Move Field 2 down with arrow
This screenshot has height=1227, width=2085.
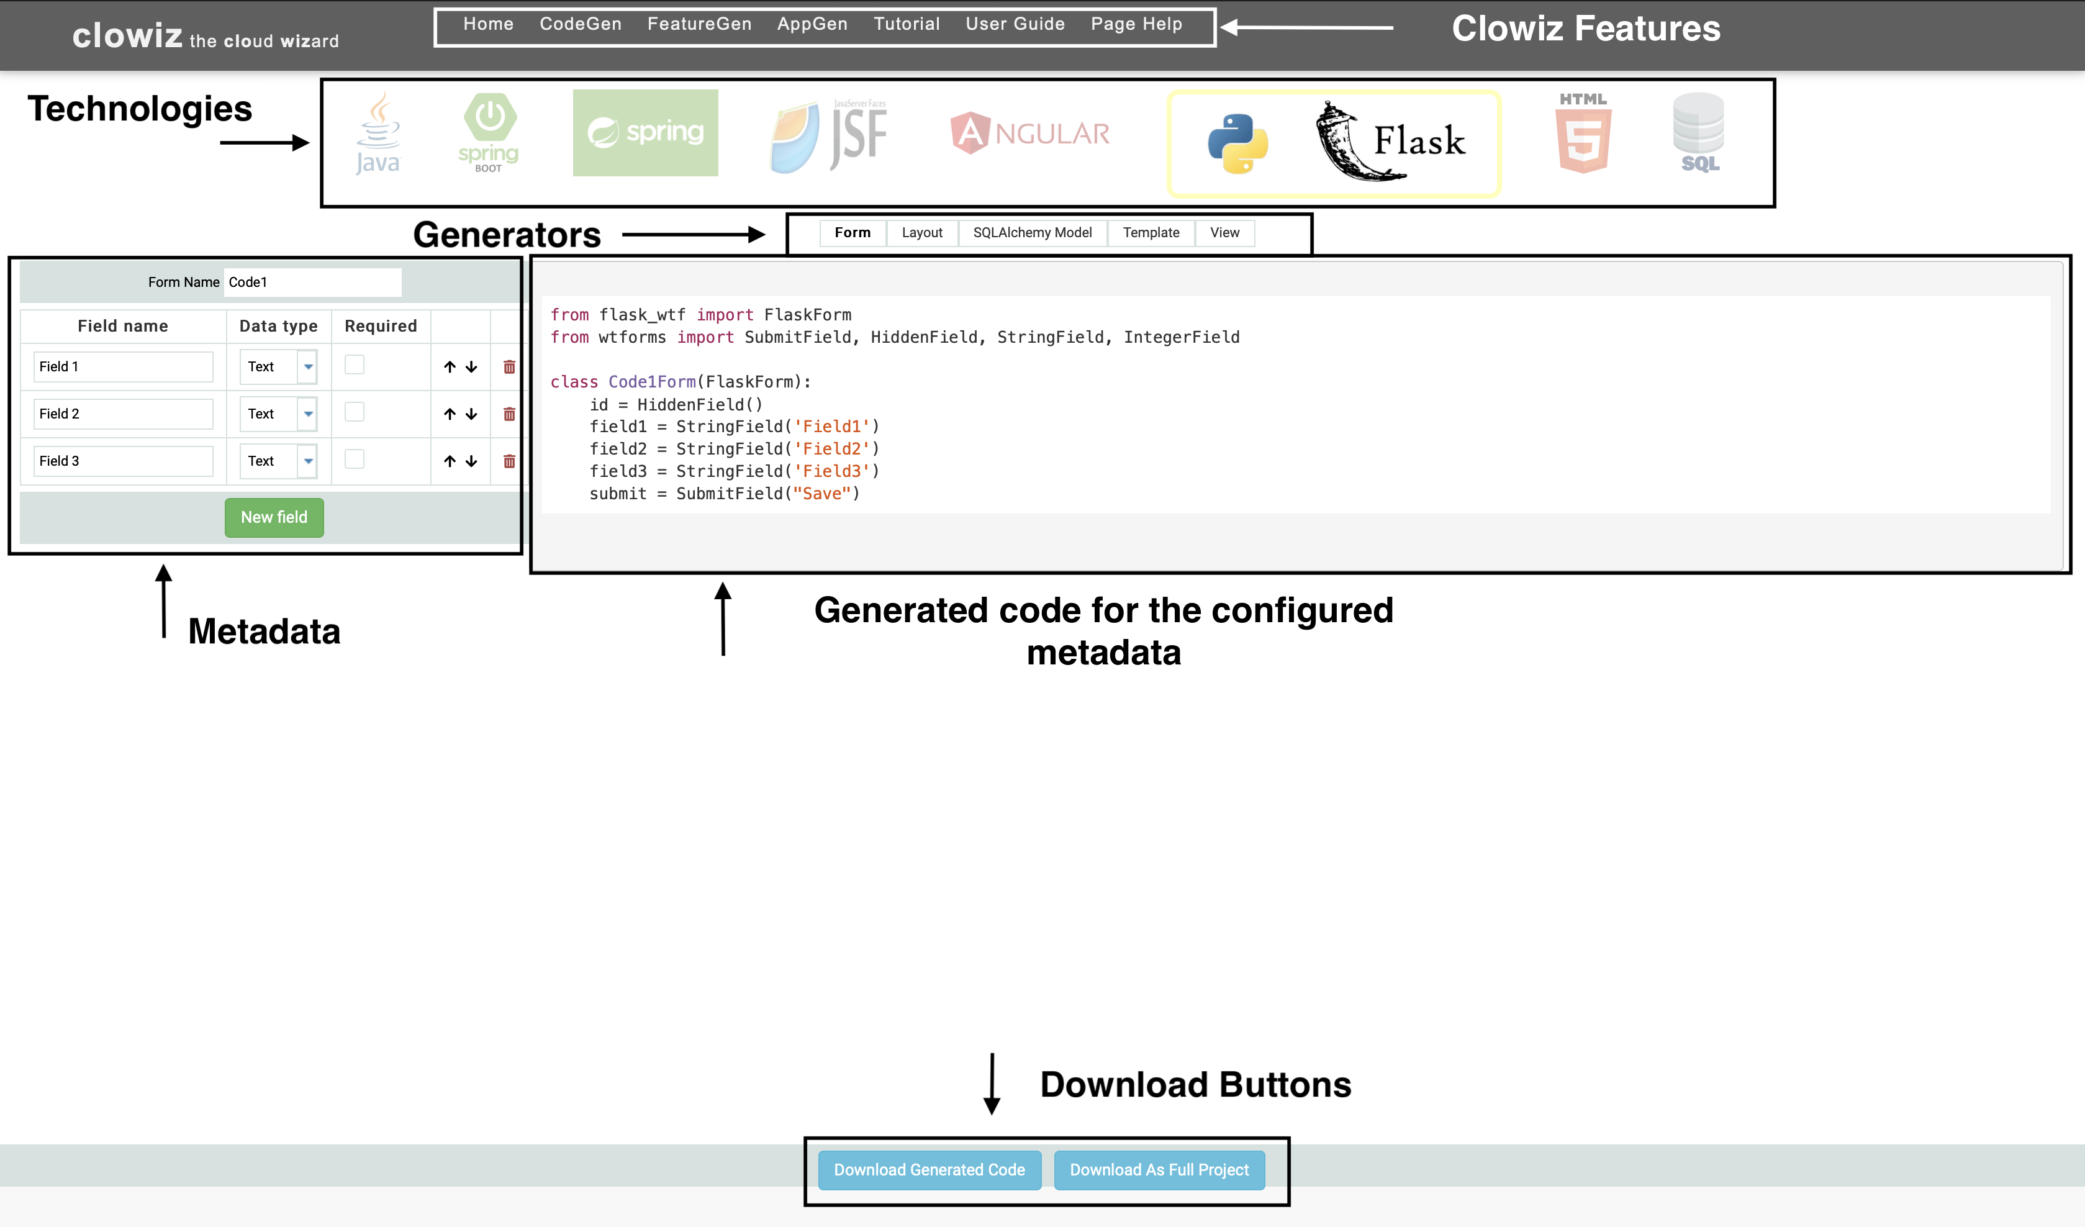click(472, 414)
